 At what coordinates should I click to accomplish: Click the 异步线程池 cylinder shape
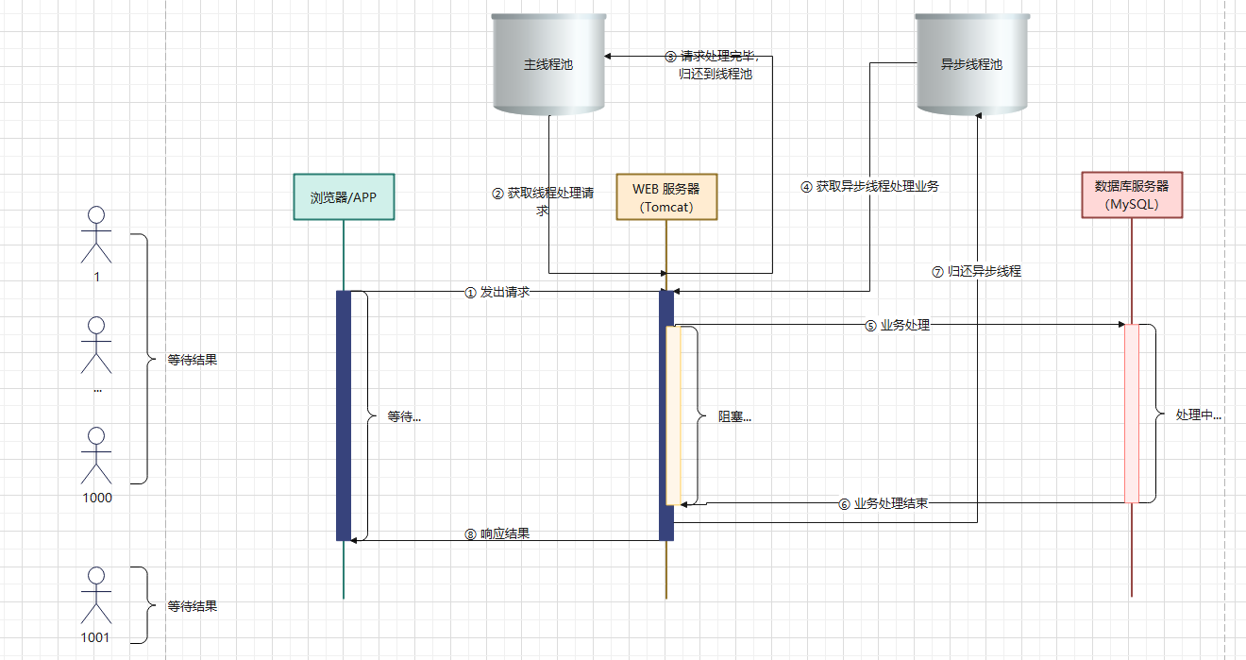[971, 64]
